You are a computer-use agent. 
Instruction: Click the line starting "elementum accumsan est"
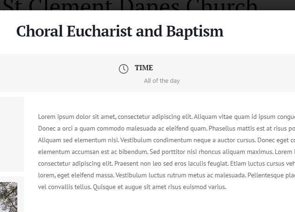(167, 152)
